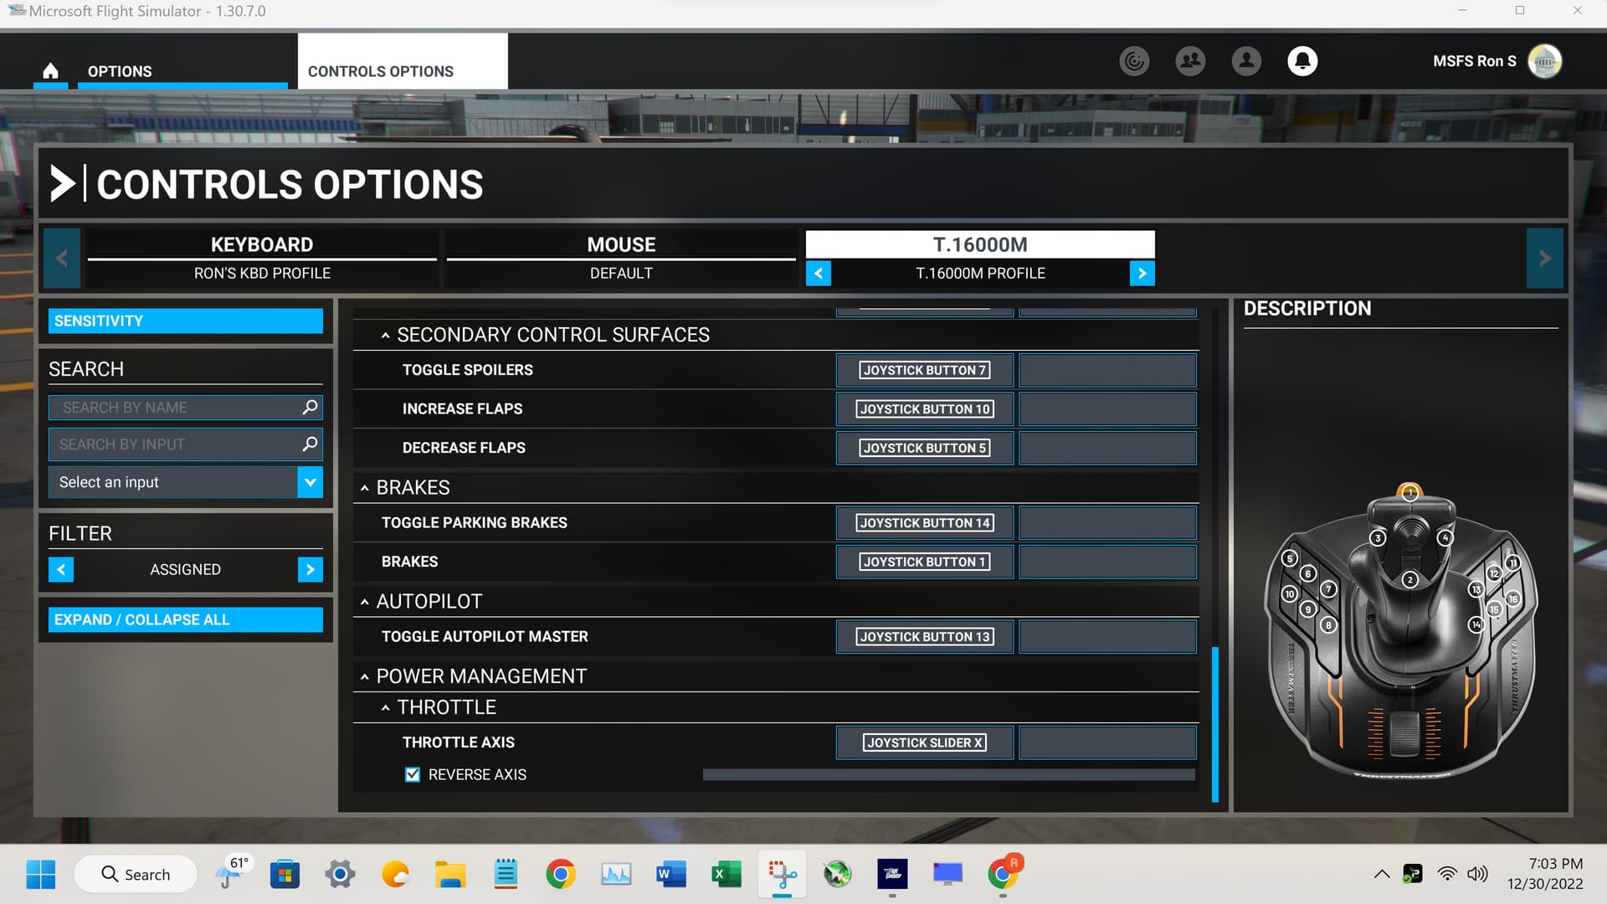Image resolution: width=1607 pixels, height=904 pixels.
Task: Edit Brakes binding Joystick Button 1
Action: [925, 562]
